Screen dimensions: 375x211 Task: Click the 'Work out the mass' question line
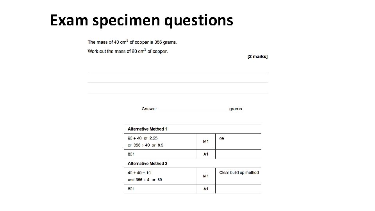pos(127,51)
